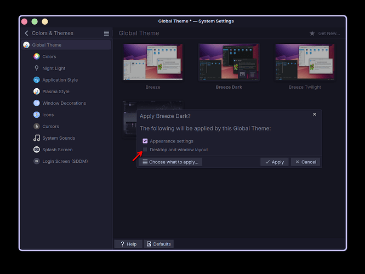
Task: Click the Login Screen (SDDM) icon
Action: point(37,161)
